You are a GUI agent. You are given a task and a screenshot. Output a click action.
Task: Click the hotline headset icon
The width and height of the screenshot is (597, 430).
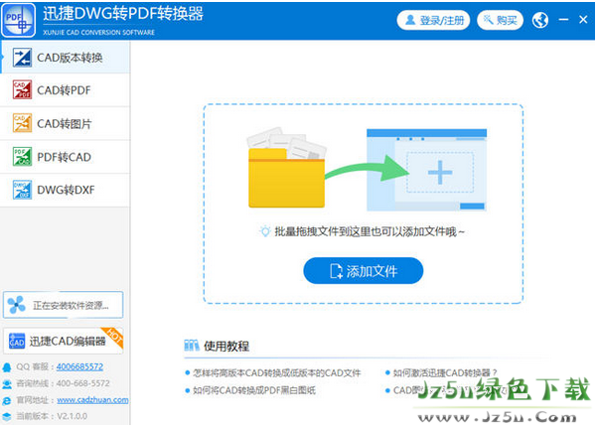click(x=7, y=384)
